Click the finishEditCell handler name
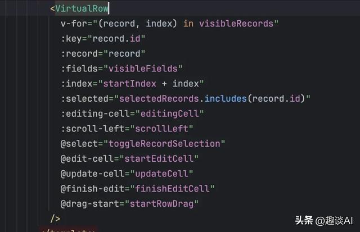The height and width of the screenshot is (232, 360). (172, 189)
